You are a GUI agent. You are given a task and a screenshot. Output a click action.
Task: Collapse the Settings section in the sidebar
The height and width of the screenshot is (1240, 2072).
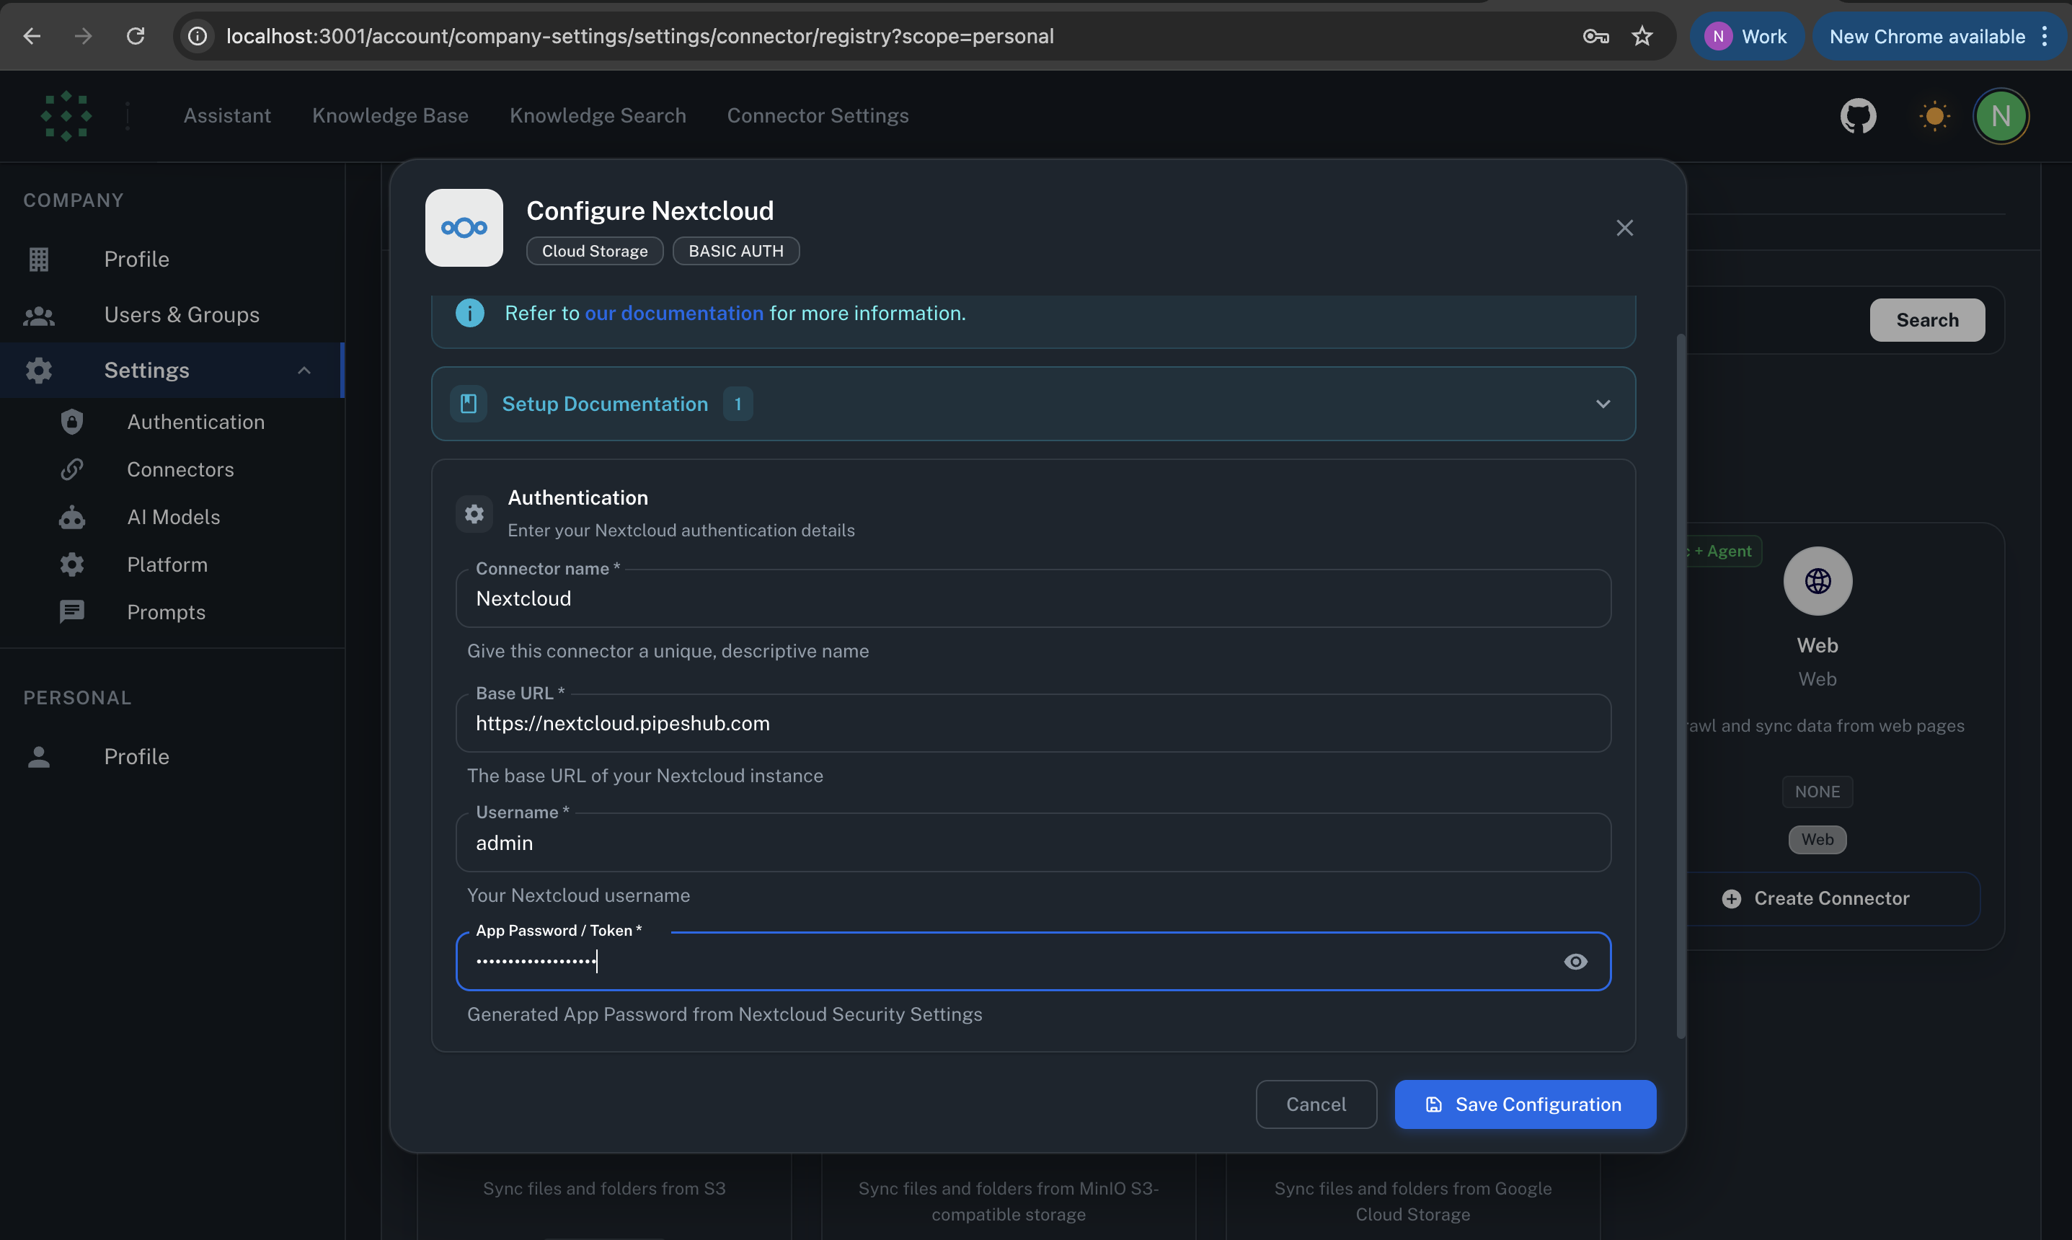pyautogui.click(x=304, y=370)
